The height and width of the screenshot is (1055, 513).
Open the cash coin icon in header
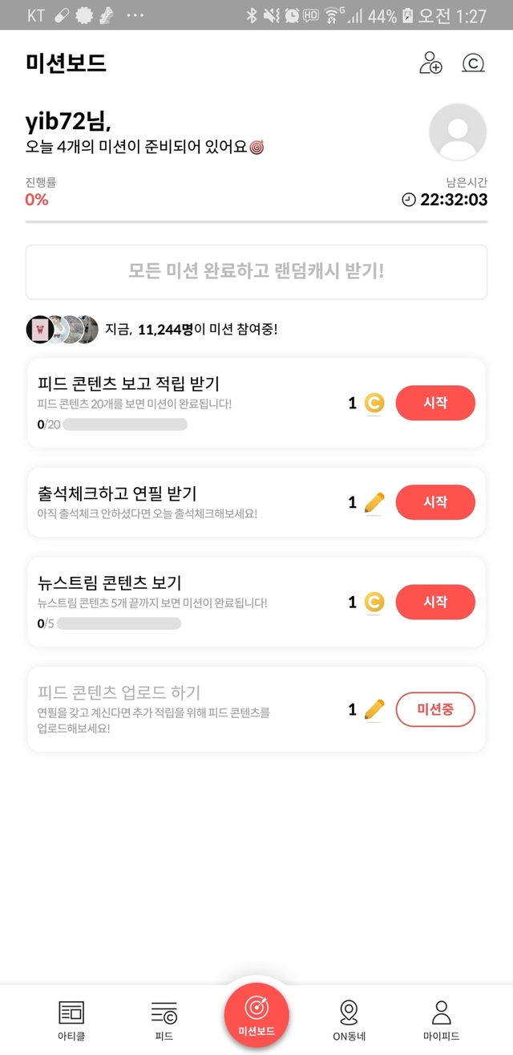(473, 63)
